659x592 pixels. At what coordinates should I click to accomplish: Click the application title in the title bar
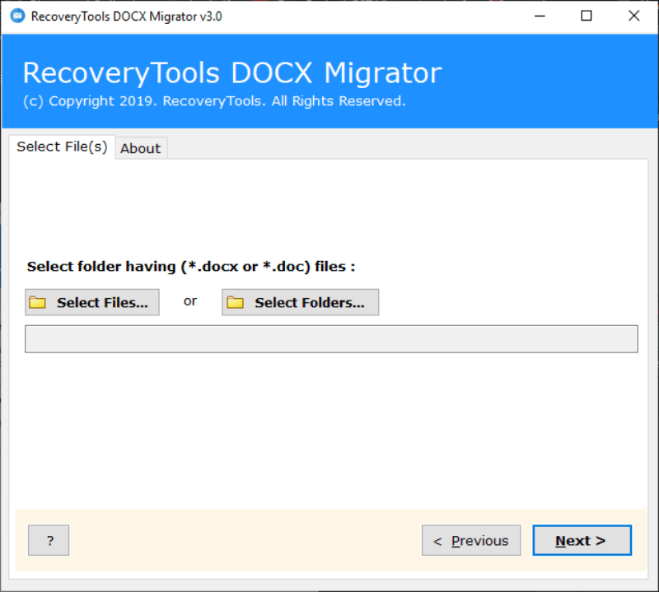click(124, 15)
